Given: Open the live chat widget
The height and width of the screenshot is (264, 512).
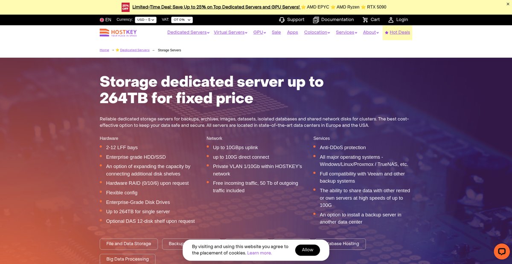Looking at the screenshot, I should [x=502, y=251].
